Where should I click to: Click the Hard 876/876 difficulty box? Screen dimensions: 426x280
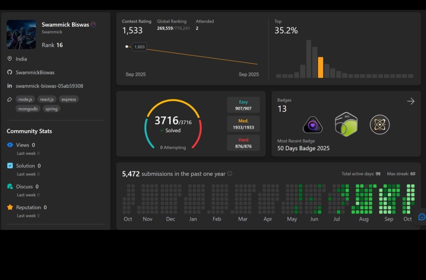243,143
